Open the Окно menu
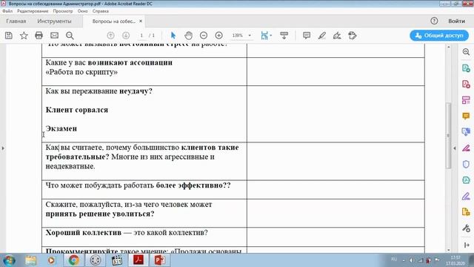The width and height of the screenshot is (474, 267). click(82, 11)
